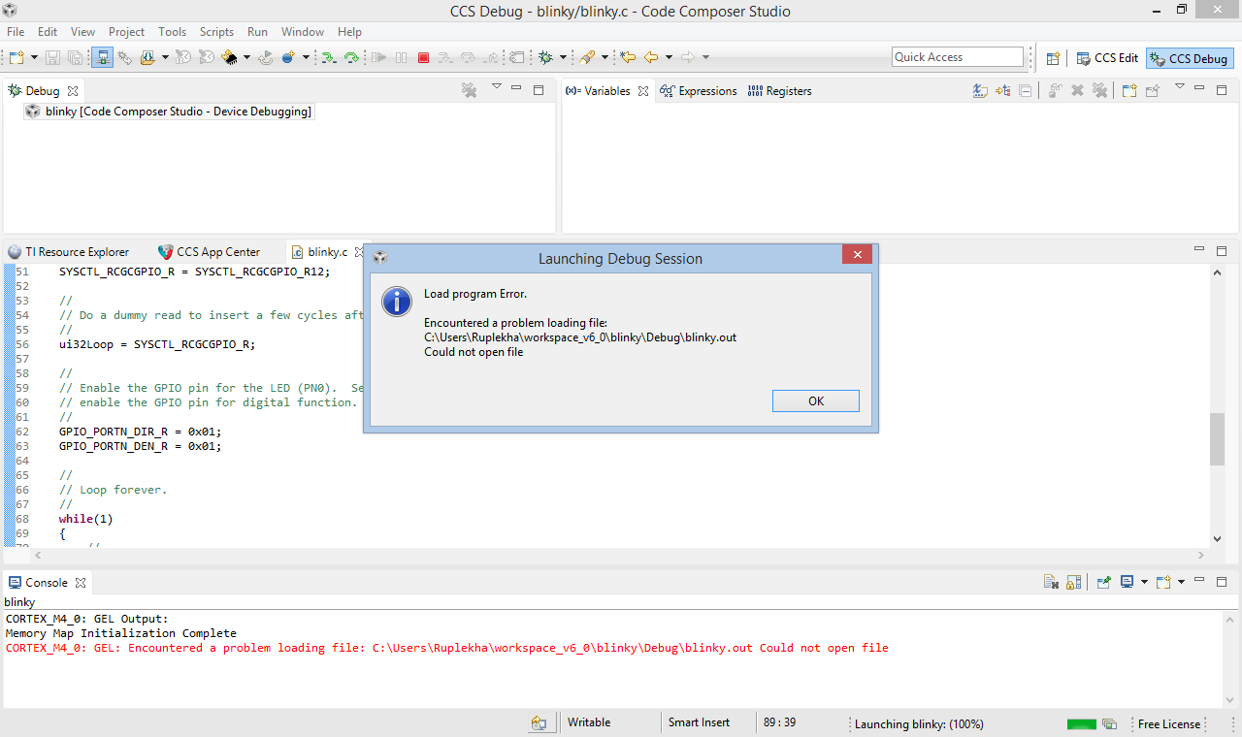Switch to the CCS Edit perspective

coord(1107,58)
